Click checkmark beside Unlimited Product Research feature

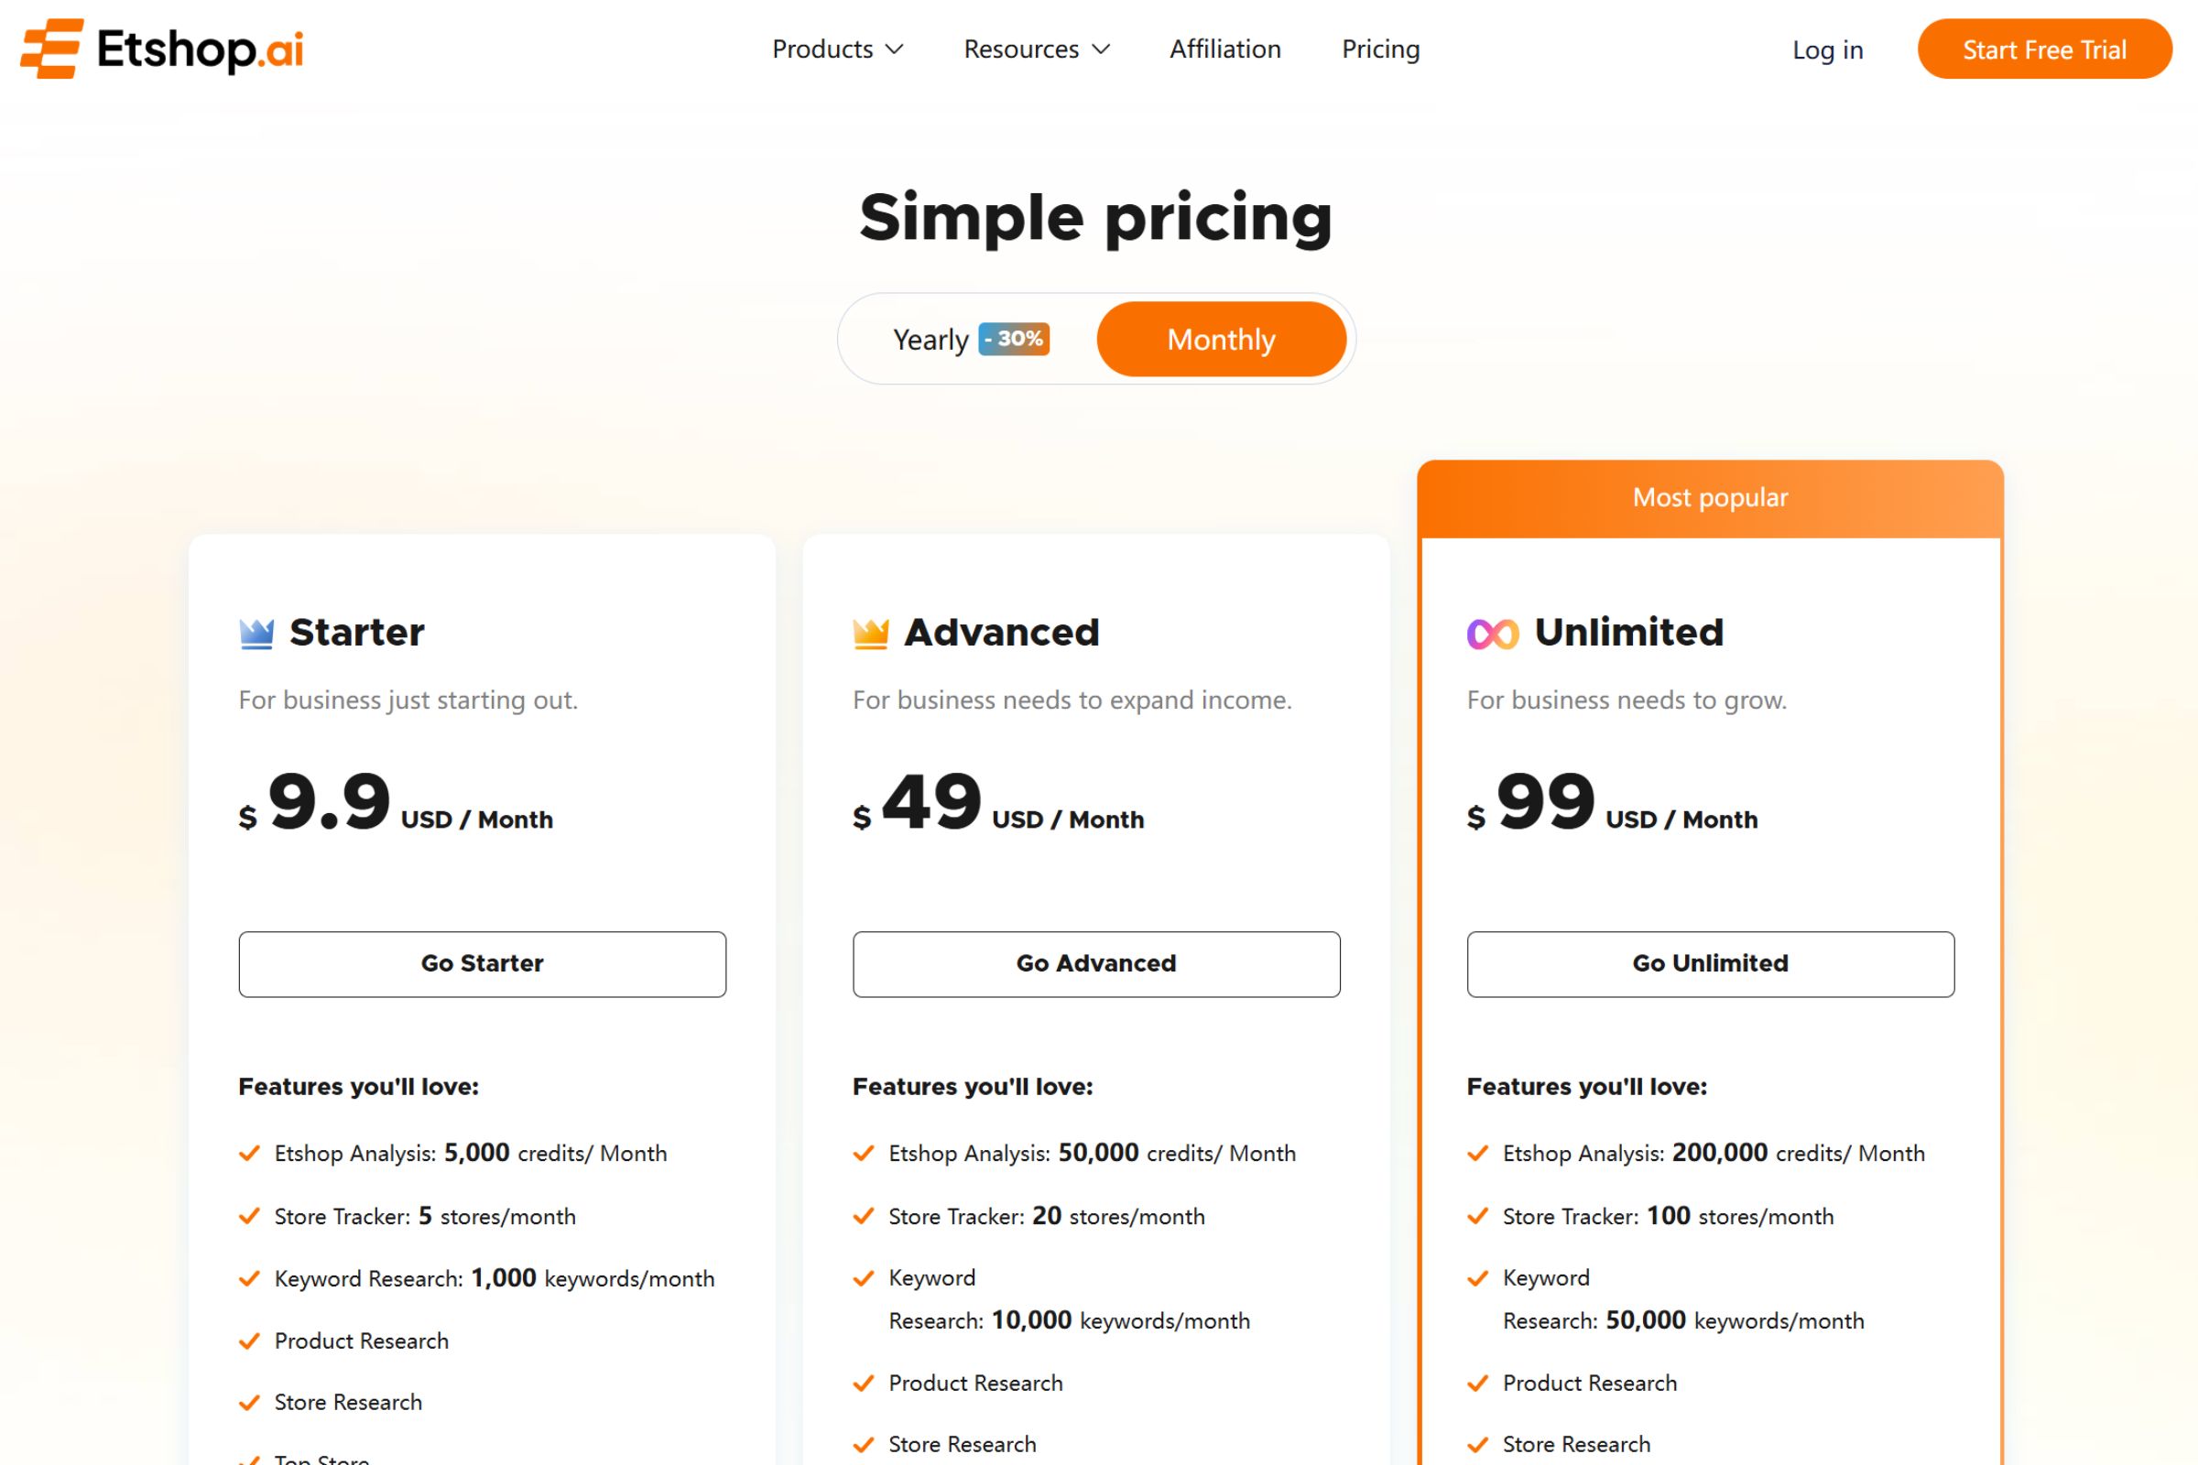[1477, 1383]
